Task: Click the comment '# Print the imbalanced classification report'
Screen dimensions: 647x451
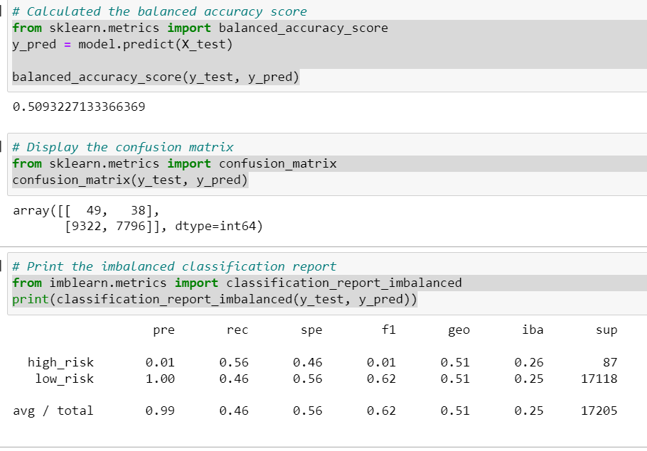Action: coord(174,266)
